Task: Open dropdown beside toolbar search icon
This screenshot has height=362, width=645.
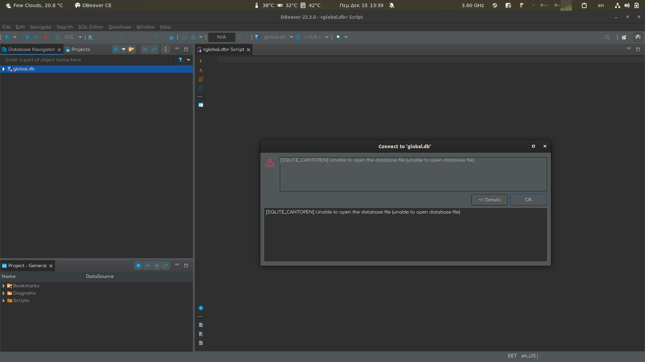Action: click(x=346, y=37)
